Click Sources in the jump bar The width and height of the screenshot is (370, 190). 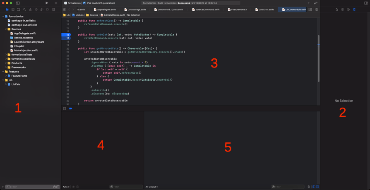pyautogui.click(x=92, y=15)
